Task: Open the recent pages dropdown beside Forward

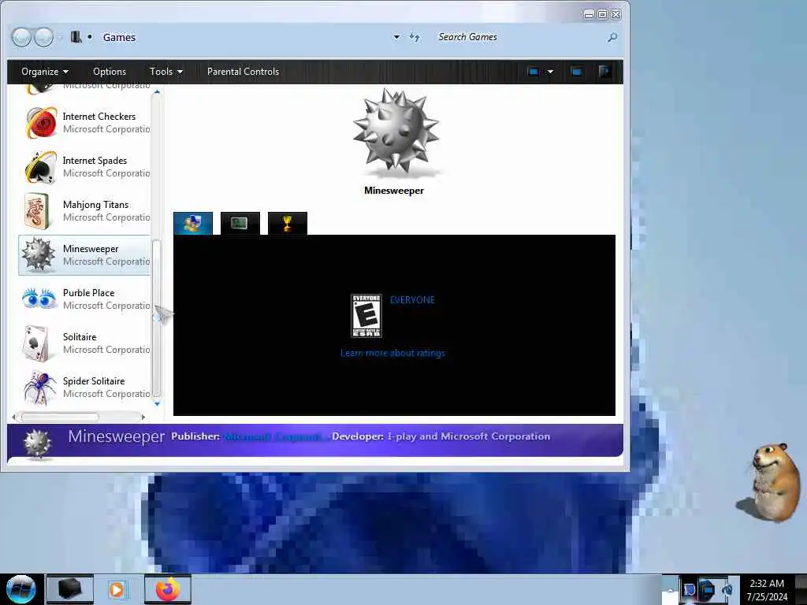Action: [x=60, y=37]
